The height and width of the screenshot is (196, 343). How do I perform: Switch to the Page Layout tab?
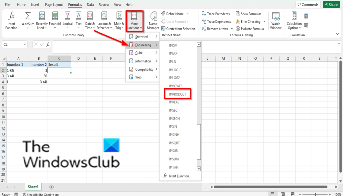click(53, 5)
